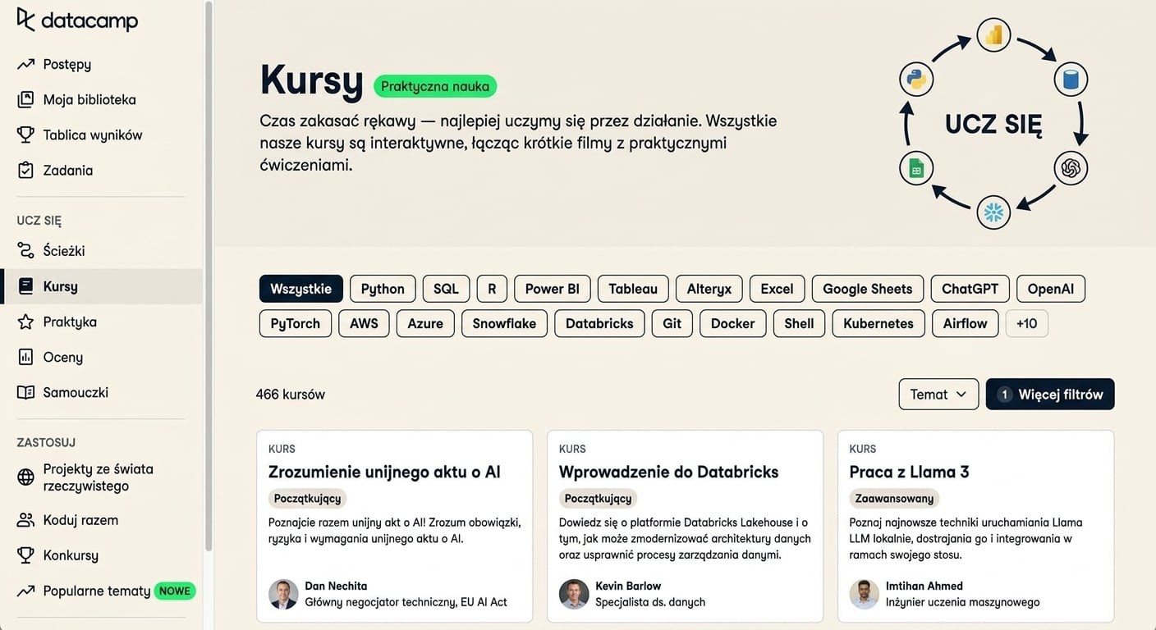Filter courses by ChatGPT
The height and width of the screenshot is (630, 1156).
970,289
